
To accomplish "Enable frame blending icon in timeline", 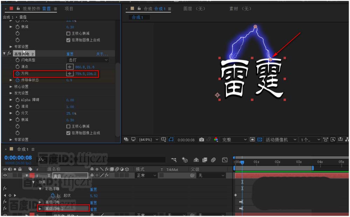I will click(x=204, y=160).
